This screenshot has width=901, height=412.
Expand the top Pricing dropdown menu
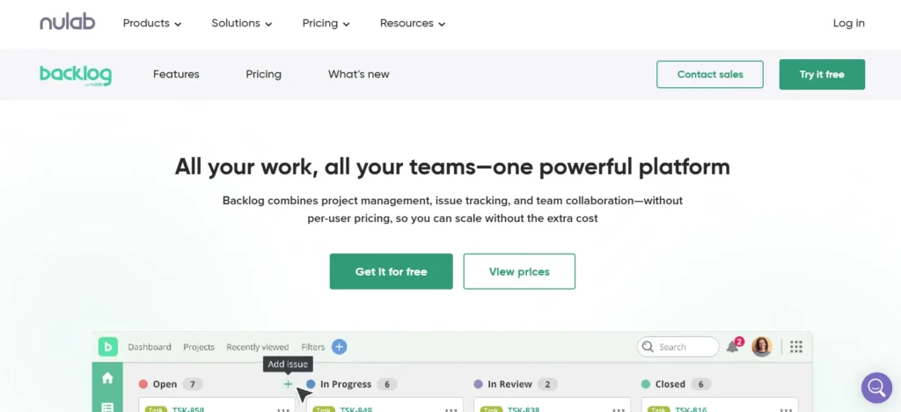(x=326, y=24)
